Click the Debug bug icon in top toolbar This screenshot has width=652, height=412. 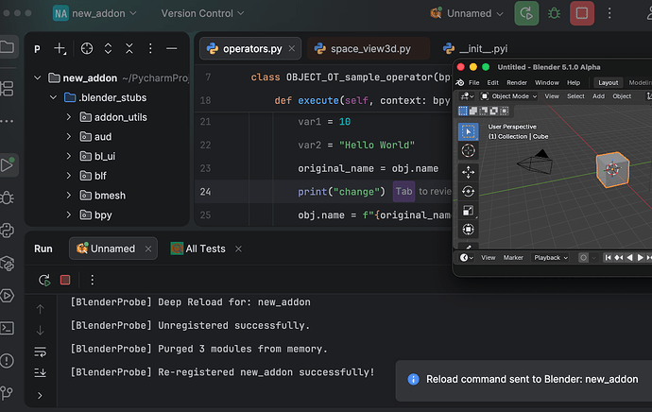(554, 13)
